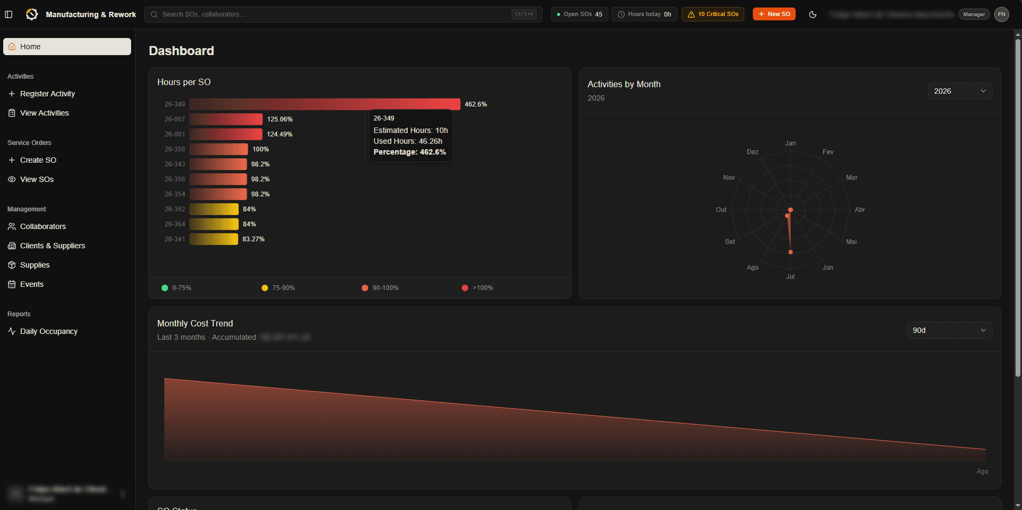Focus the Search SOs, collaborators field
Screen dimensions: 1022x510
pos(343,14)
